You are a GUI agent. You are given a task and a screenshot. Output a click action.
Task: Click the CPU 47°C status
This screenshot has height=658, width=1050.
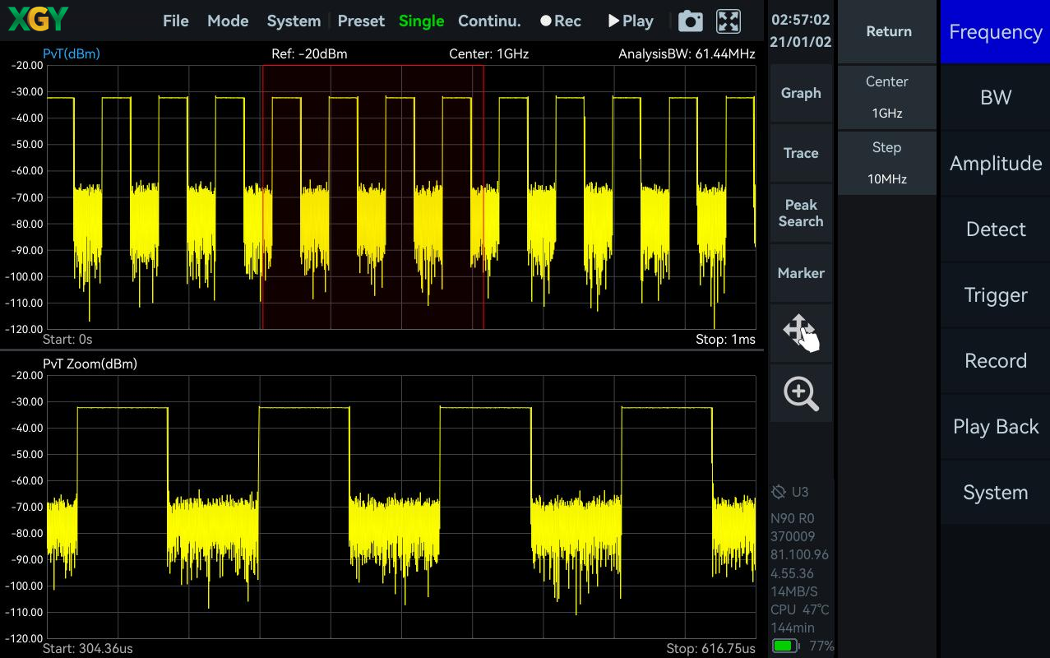[799, 609]
